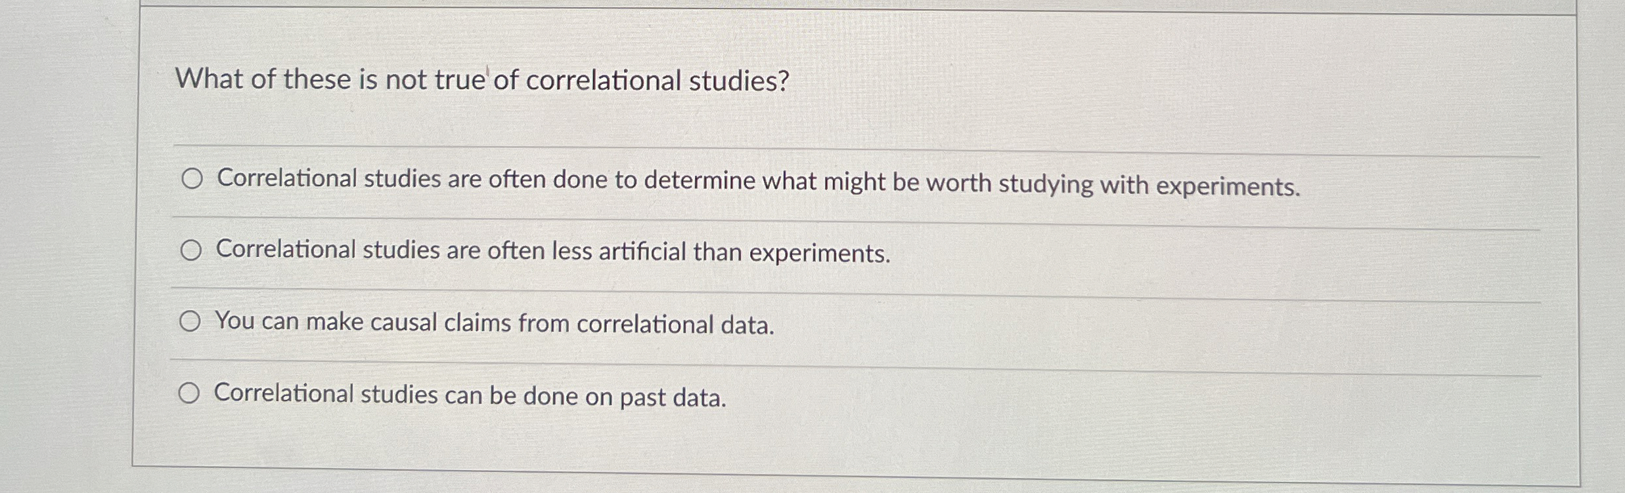This screenshot has height=493, width=1625.
Task: Select the radio button for 'You can make causal claims from correlational data'
Action: (x=191, y=321)
